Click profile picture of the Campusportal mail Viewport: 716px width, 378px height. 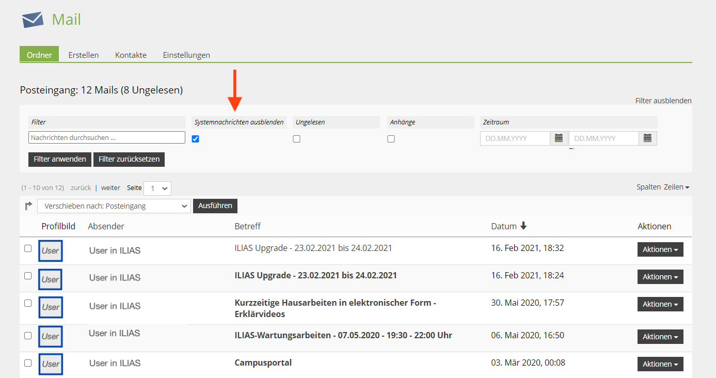51,364
